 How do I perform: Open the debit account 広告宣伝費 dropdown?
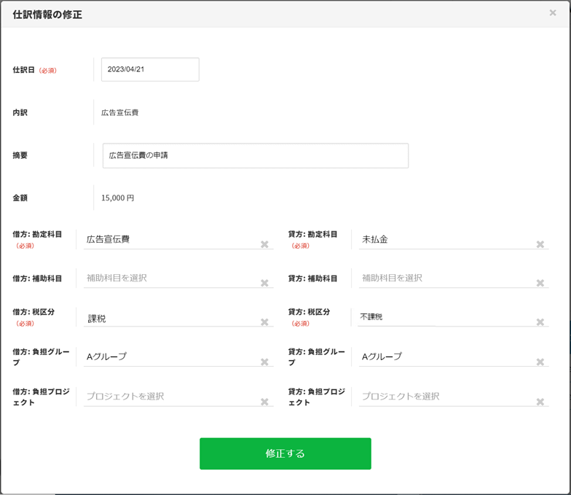point(168,239)
